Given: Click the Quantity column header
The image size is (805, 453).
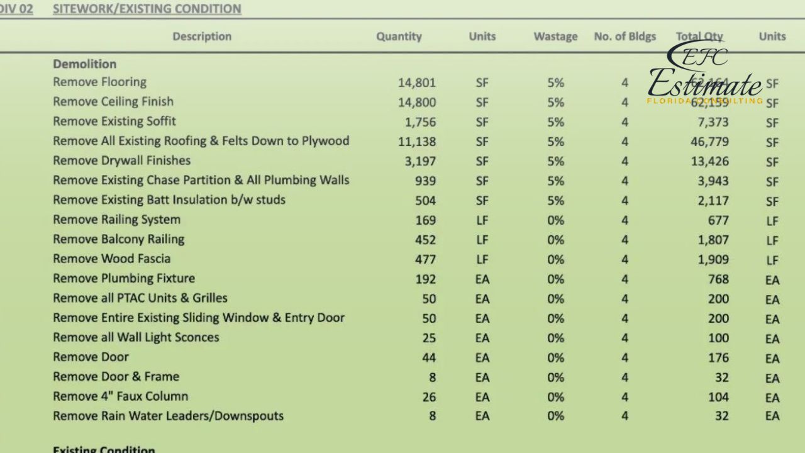Looking at the screenshot, I should 399,36.
